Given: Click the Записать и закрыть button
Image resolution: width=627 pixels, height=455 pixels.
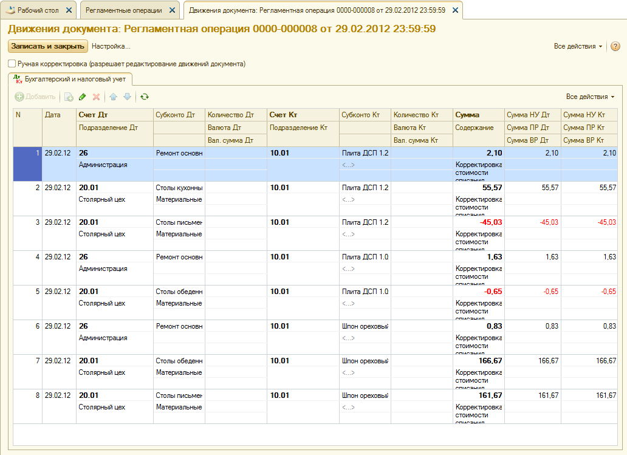Looking at the screenshot, I should [47, 46].
